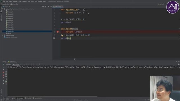Expand External Libraries node
This screenshot has width=180, height=101.
click(3, 35)
